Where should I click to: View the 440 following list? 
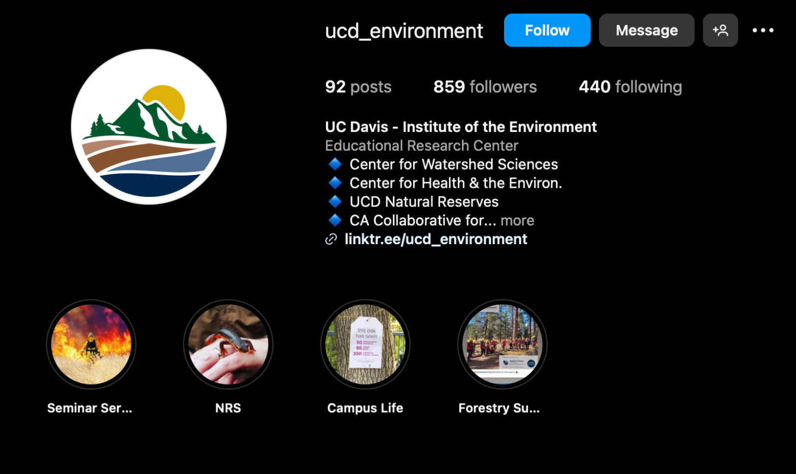[630, 87]
